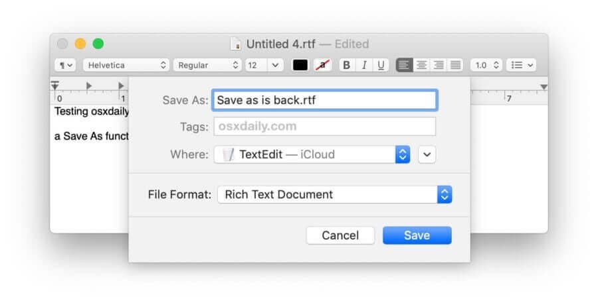The height and width of the screenshot is (299, 598).
Task: Expand the save dialog with chevron button
Action: (x=427, y=154)
